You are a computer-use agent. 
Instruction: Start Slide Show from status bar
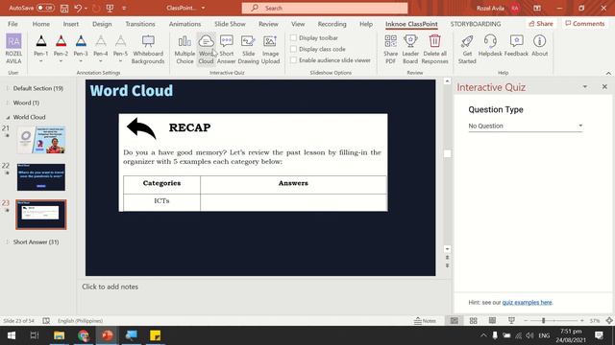(511, 321)
